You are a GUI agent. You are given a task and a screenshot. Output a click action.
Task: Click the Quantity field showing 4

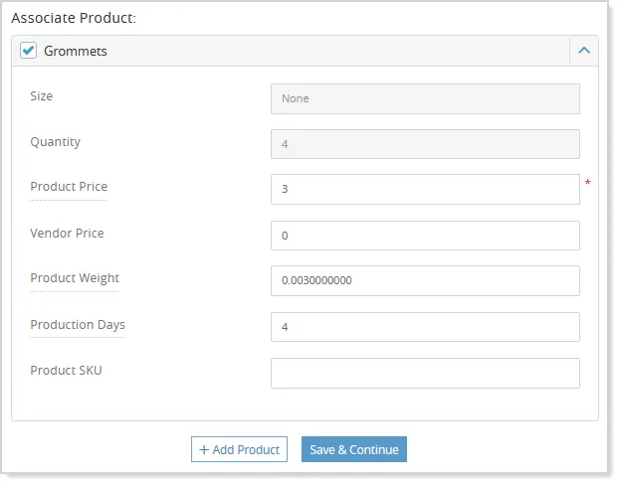click(x=425, y=144)
